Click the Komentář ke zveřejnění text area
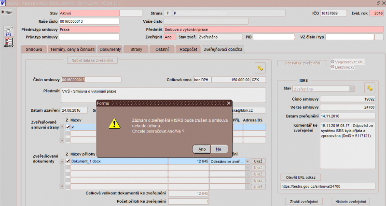Image resolution: width=386 pixels, height=206 pixels. (347, 145)
